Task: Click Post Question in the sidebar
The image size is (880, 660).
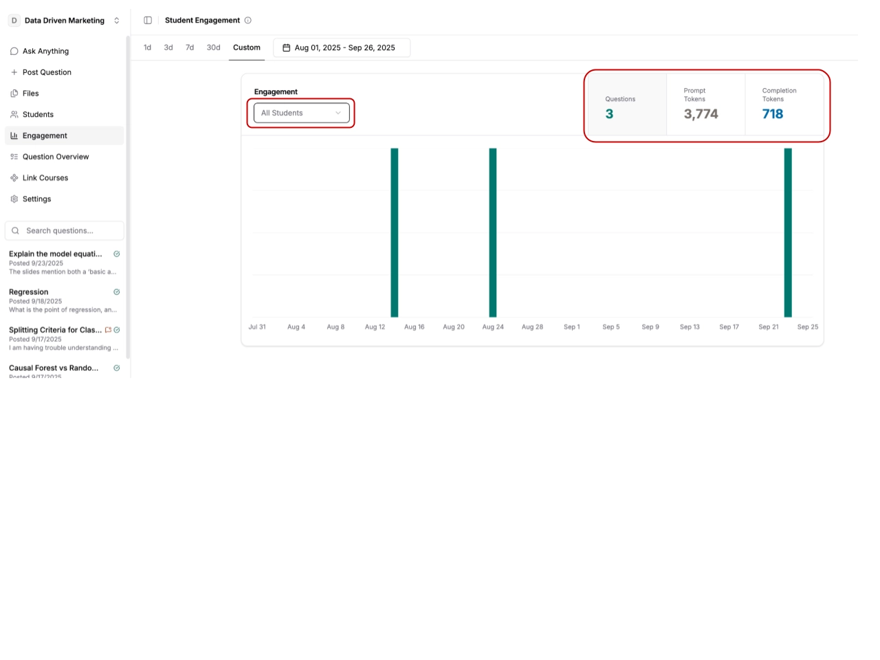Action: 47,72
